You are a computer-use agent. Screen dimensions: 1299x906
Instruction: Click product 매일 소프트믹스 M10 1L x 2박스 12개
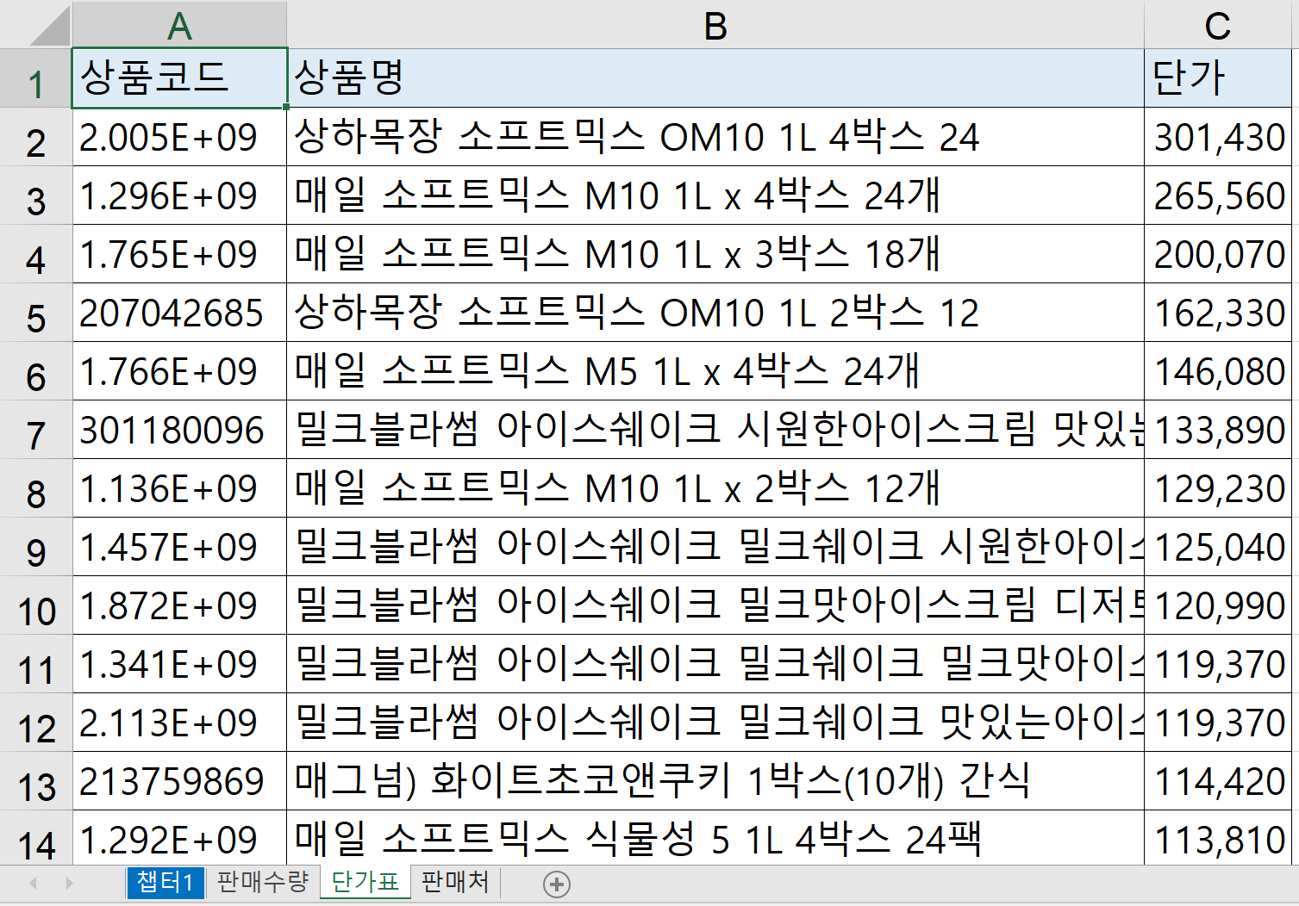[x=715, y=488]
